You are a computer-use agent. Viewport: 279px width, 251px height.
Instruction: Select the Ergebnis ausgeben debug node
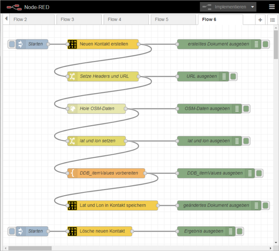[206, 231]
